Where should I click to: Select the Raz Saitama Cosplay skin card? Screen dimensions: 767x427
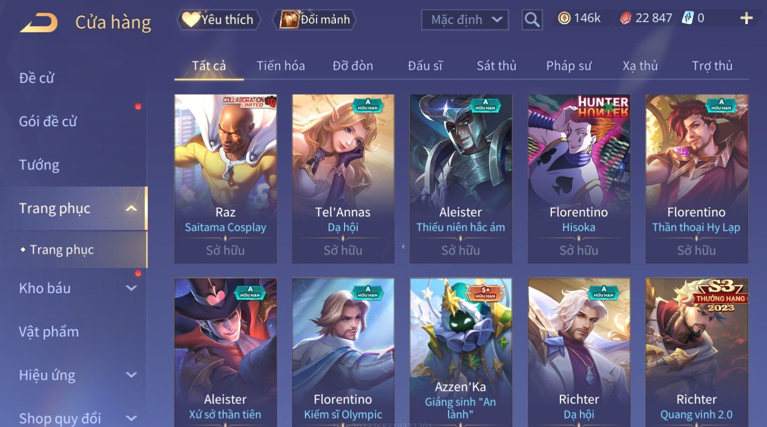225,179
